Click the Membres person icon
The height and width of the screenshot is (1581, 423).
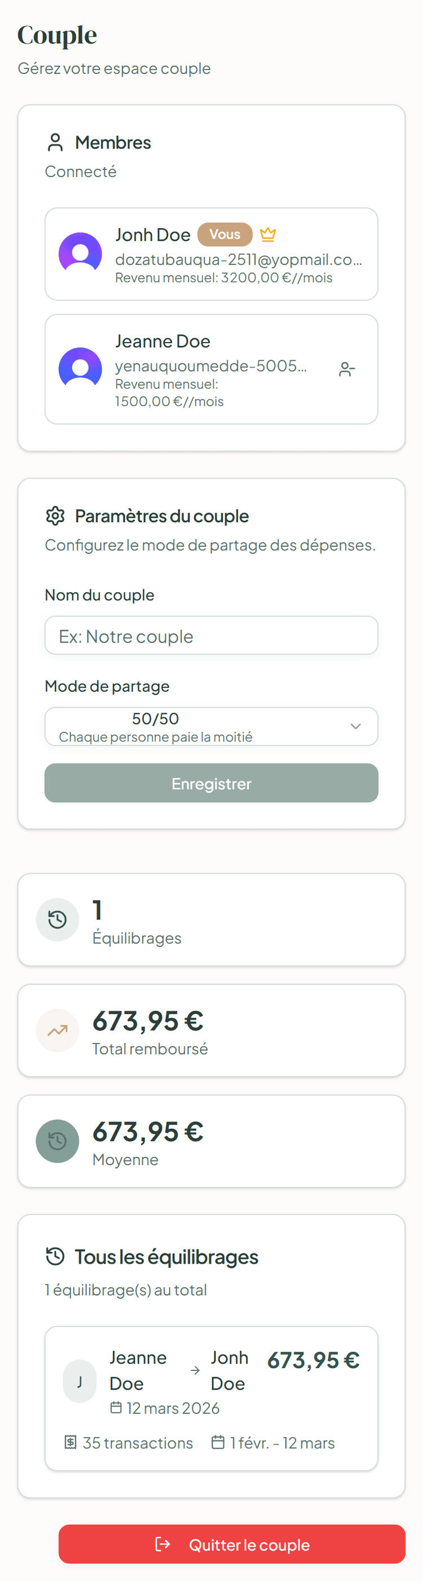click(55, 142)
